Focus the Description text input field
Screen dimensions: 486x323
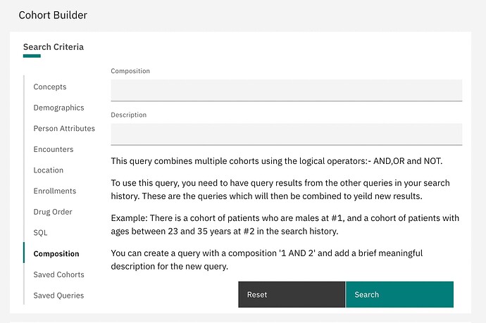point(287,134)
